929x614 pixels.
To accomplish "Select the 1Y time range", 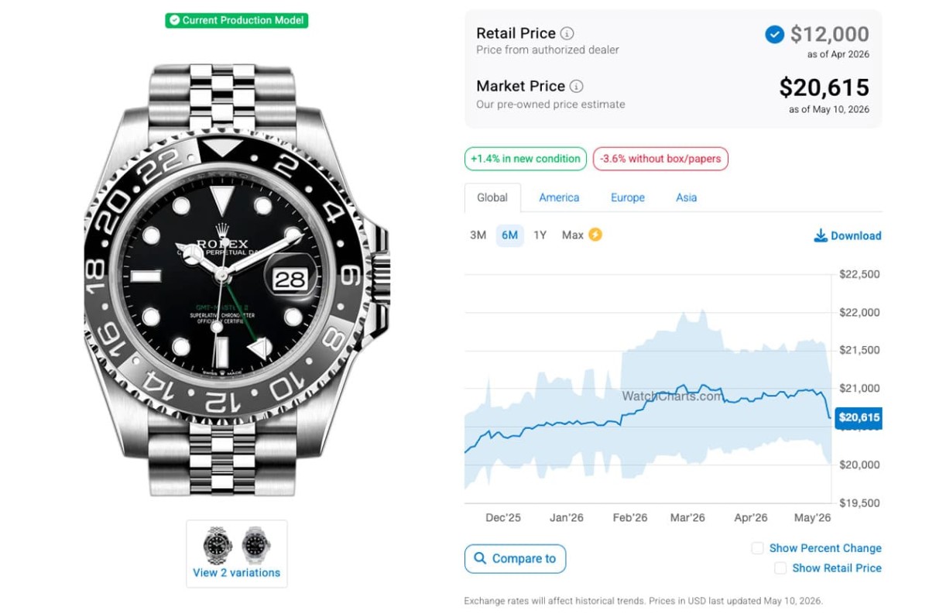I will 540,235.
